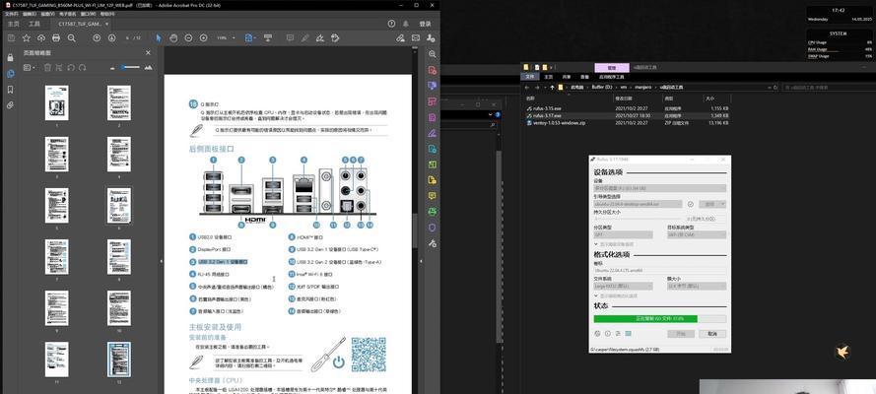Click the Rufus green progress bar
Image resolution: width=876 pixels, height=394 pixels.
660,319
